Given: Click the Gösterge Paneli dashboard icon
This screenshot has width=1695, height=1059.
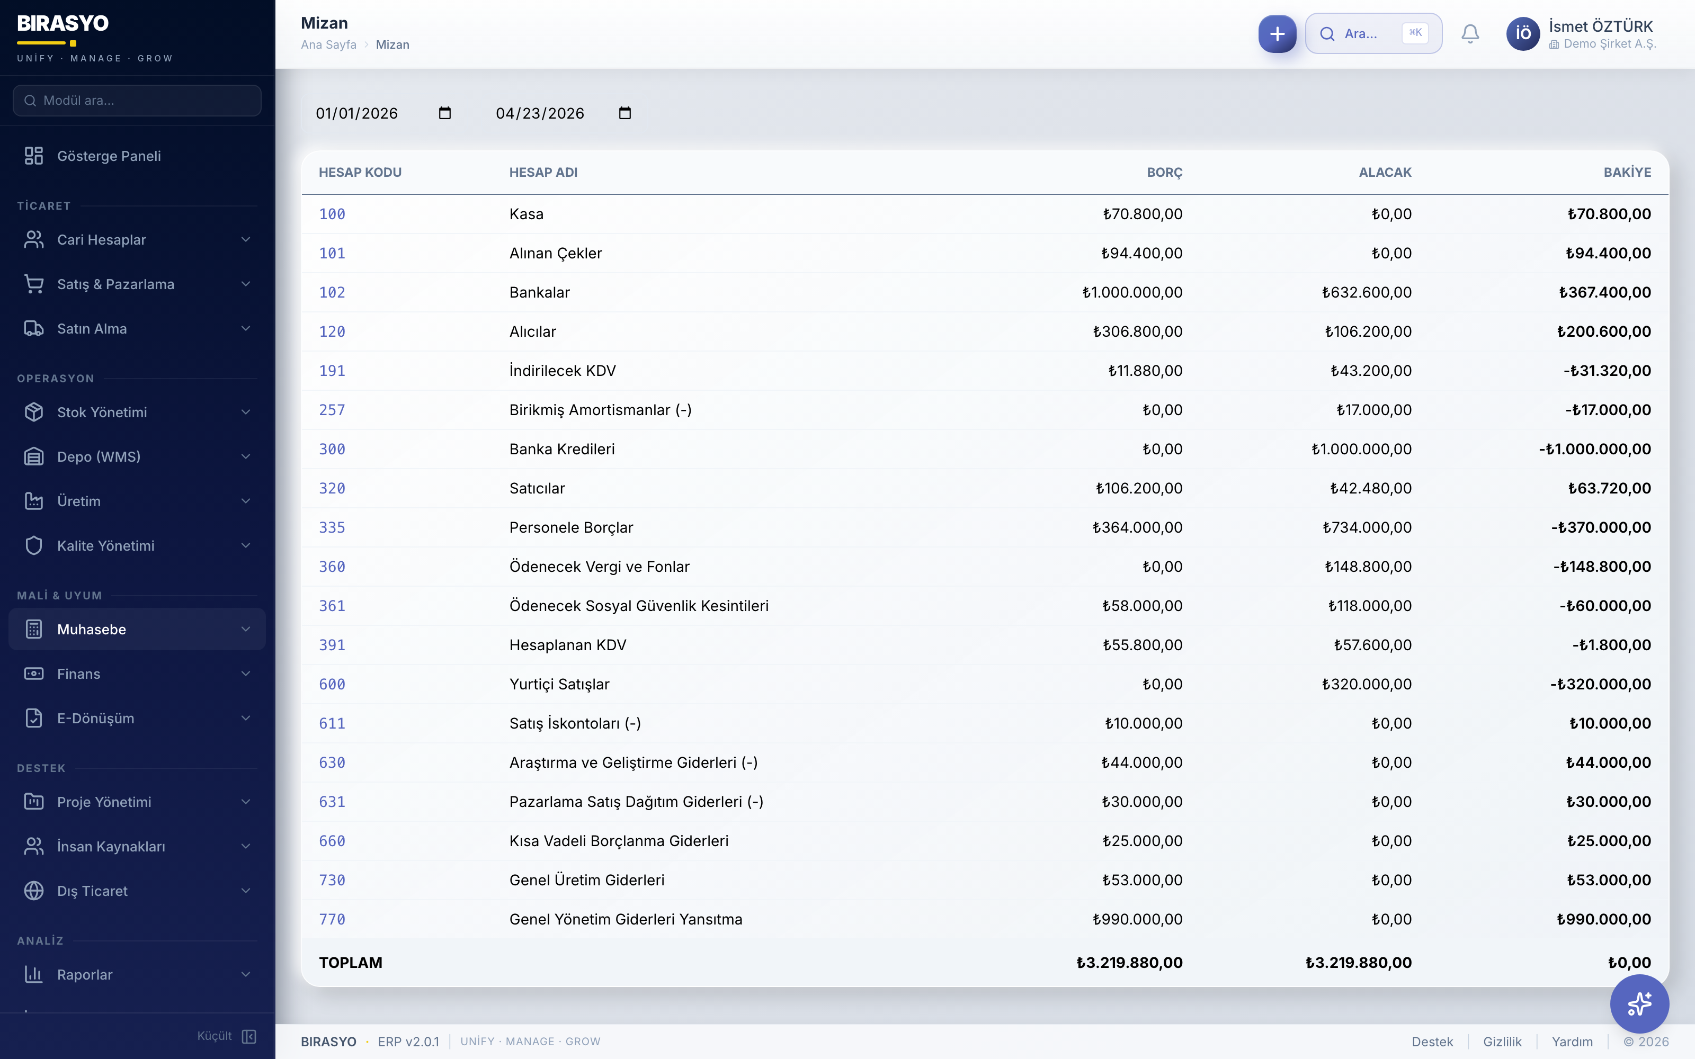Looking at the screenshot, I should (x=33, y=156).
